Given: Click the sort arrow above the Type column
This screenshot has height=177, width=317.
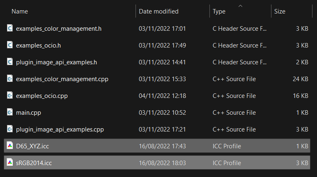Looking at the screenshot, I should click(x=240, y=6).
